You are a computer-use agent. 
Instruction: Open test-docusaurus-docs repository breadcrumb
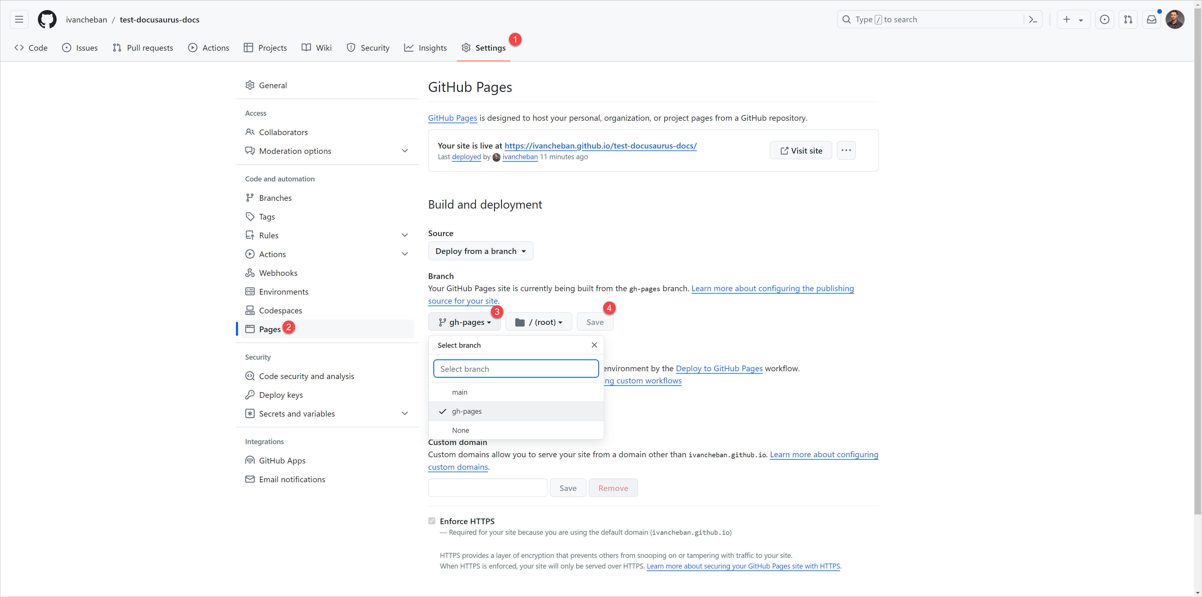click(x=159, y=20)
